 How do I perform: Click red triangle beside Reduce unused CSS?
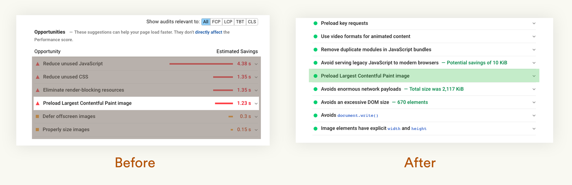(37, 77)
